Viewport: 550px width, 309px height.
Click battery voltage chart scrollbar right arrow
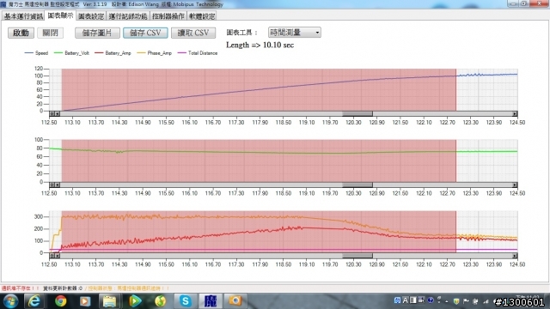pyautogui.click(x=515, y=185)
